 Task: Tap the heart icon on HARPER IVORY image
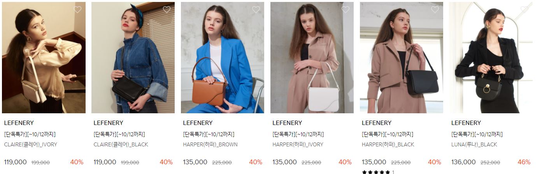[x=346, y=10]
